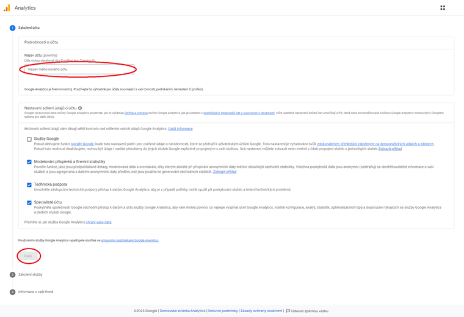Expand Informace o vaší firmě step

[x=35, y=292]
